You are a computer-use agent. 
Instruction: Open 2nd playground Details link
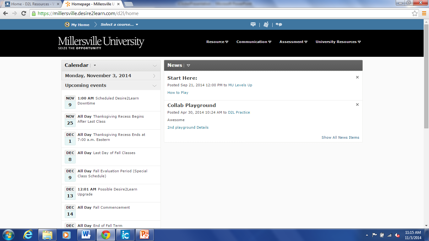188,127
